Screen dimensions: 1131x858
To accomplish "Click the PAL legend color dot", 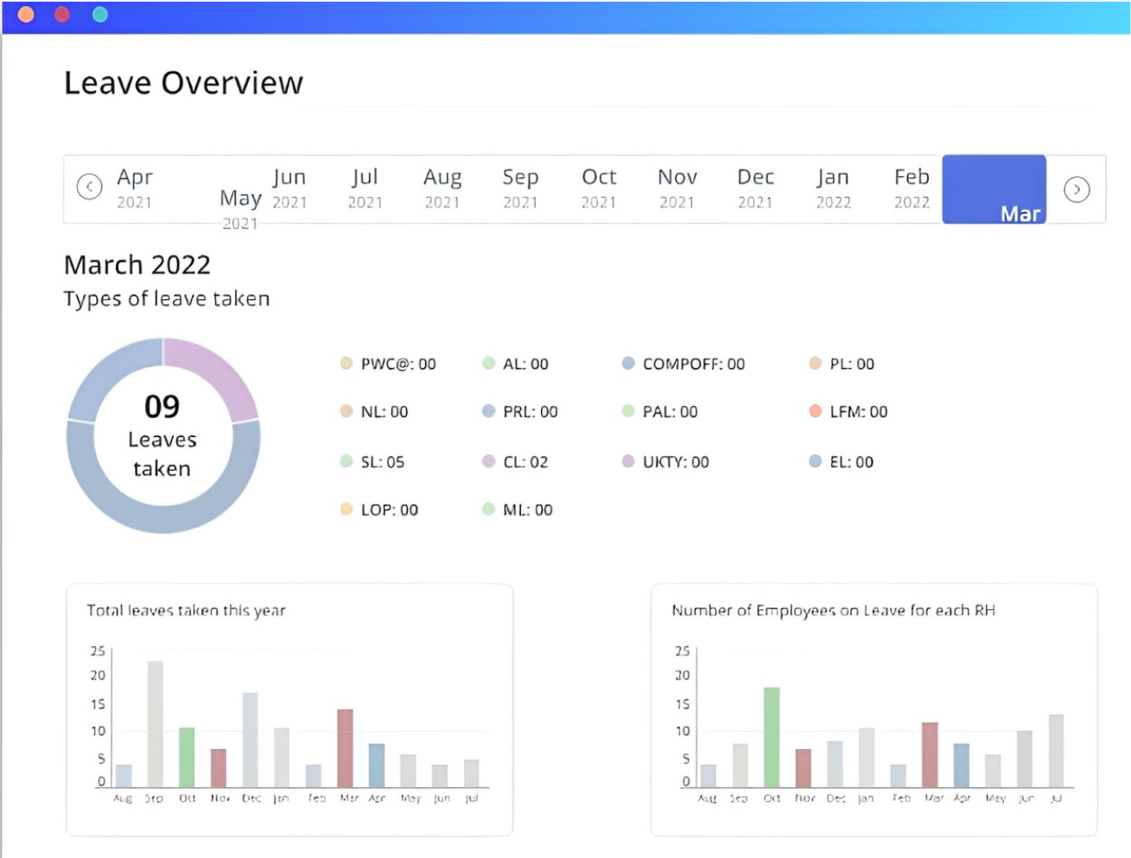I will pos(628,411).
